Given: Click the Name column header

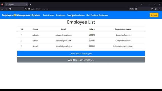Looking at the screenshot, I should click(35, 29).
